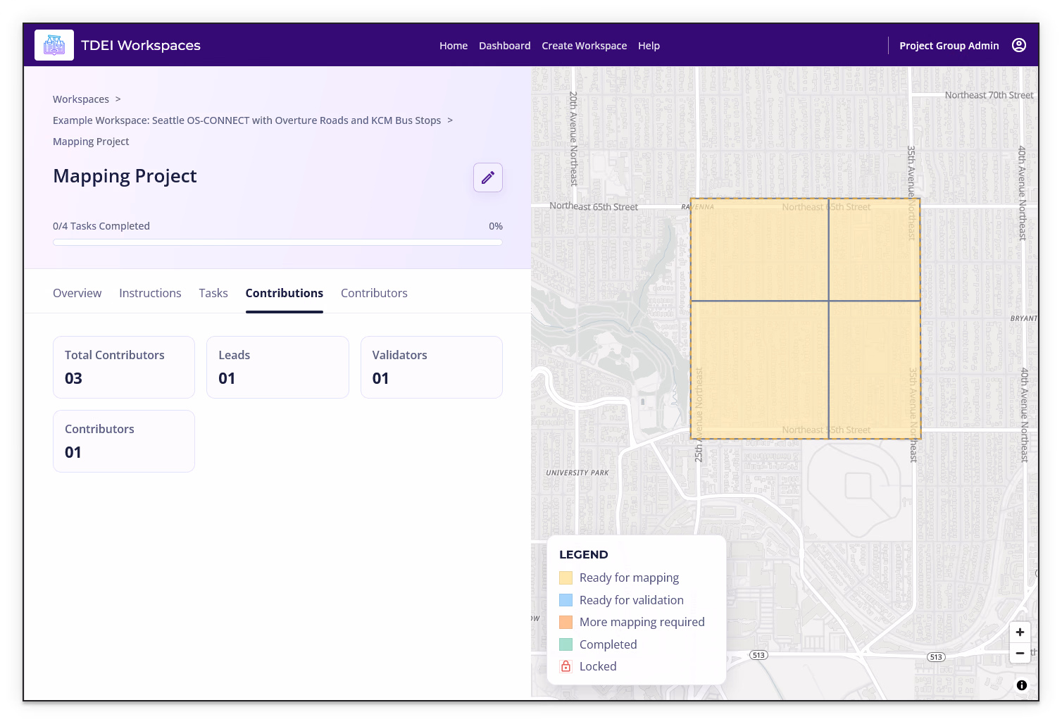This screenshot has width=1062, height=724.
Task: Click the tasks completed progress bar
Action: point(277,242)
